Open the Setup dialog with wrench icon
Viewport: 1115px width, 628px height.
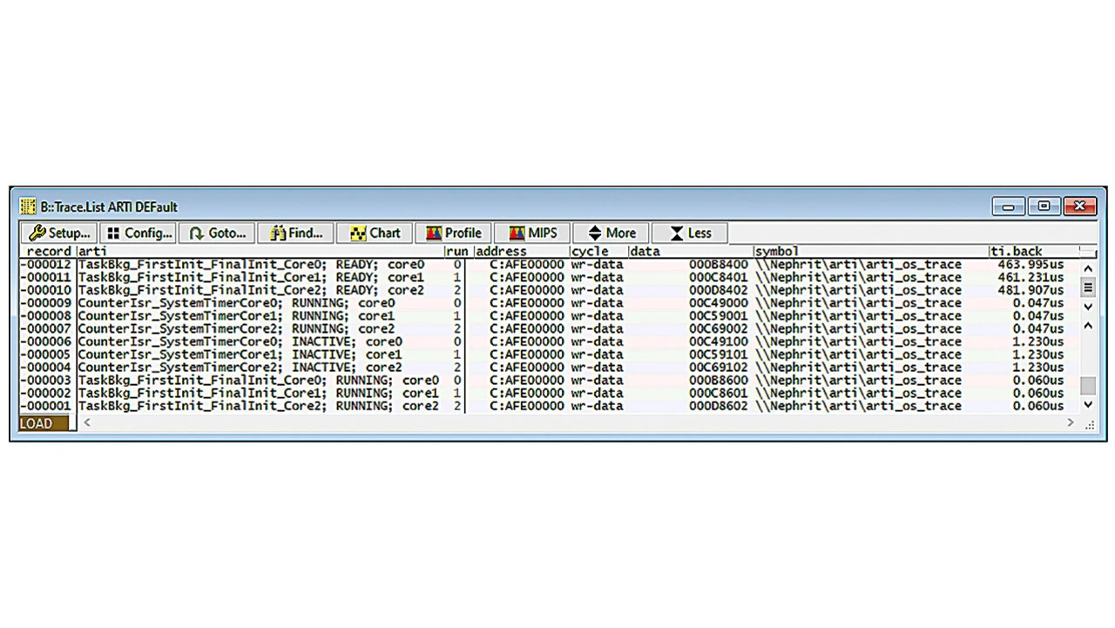click(59, 233)
